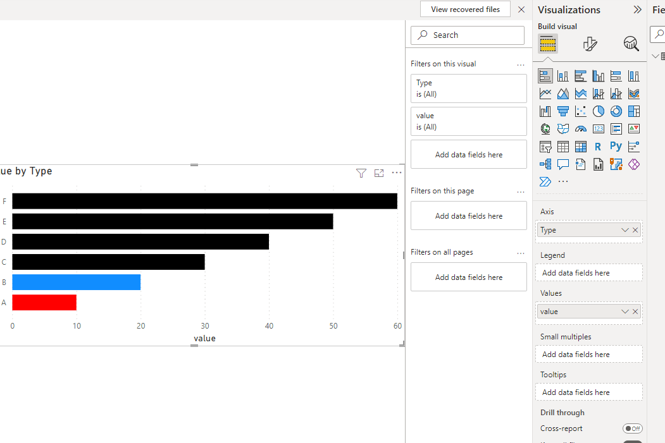This screenshot has width=665, height=443.
Task: Select the Slicer visual
Action: tap(545, 147)
